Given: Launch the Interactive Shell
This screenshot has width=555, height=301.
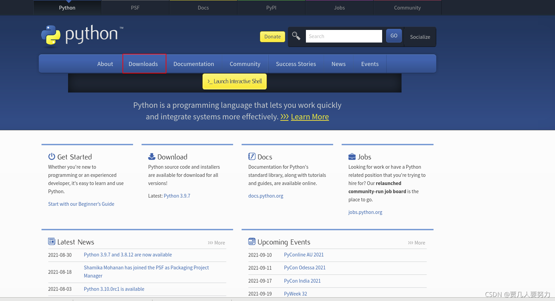Looking at the screenshot, I should [x=234, y=82].
